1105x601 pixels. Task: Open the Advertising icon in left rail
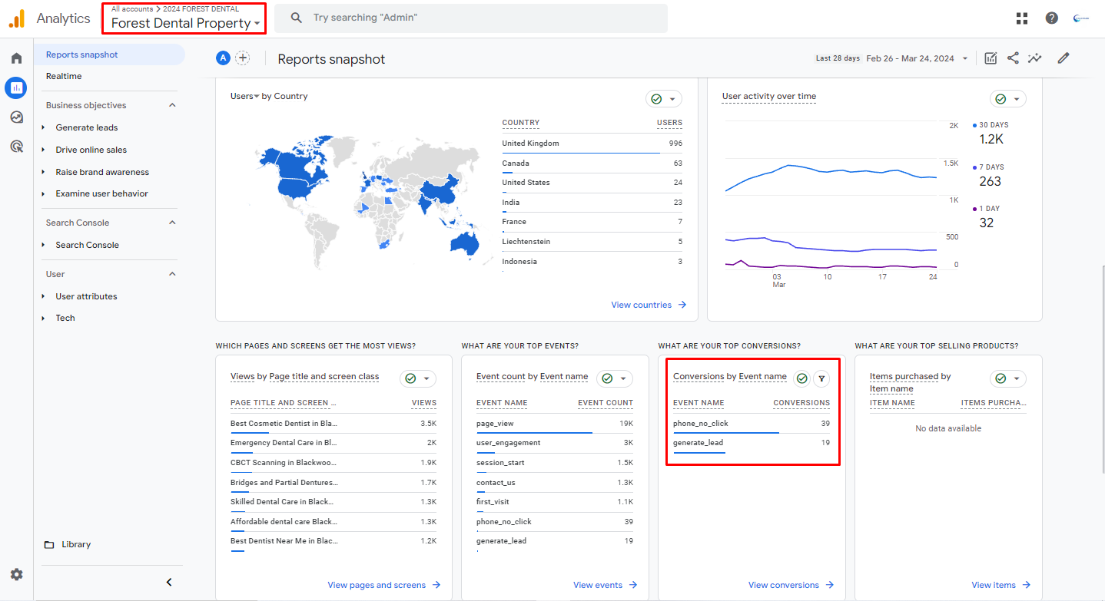click(16, 146)
